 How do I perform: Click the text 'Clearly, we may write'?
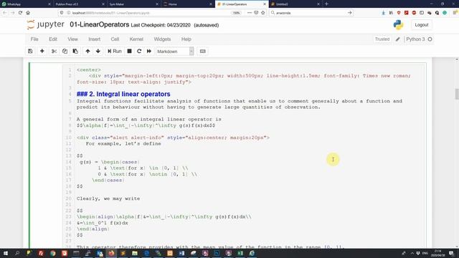108,199
